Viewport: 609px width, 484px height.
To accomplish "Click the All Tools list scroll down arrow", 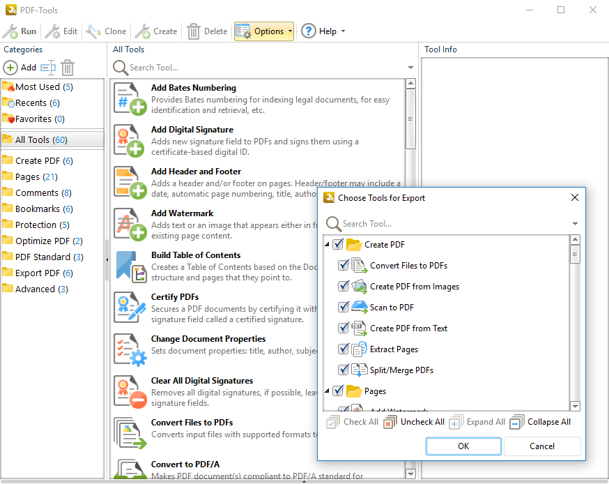I will click(410, 474).
